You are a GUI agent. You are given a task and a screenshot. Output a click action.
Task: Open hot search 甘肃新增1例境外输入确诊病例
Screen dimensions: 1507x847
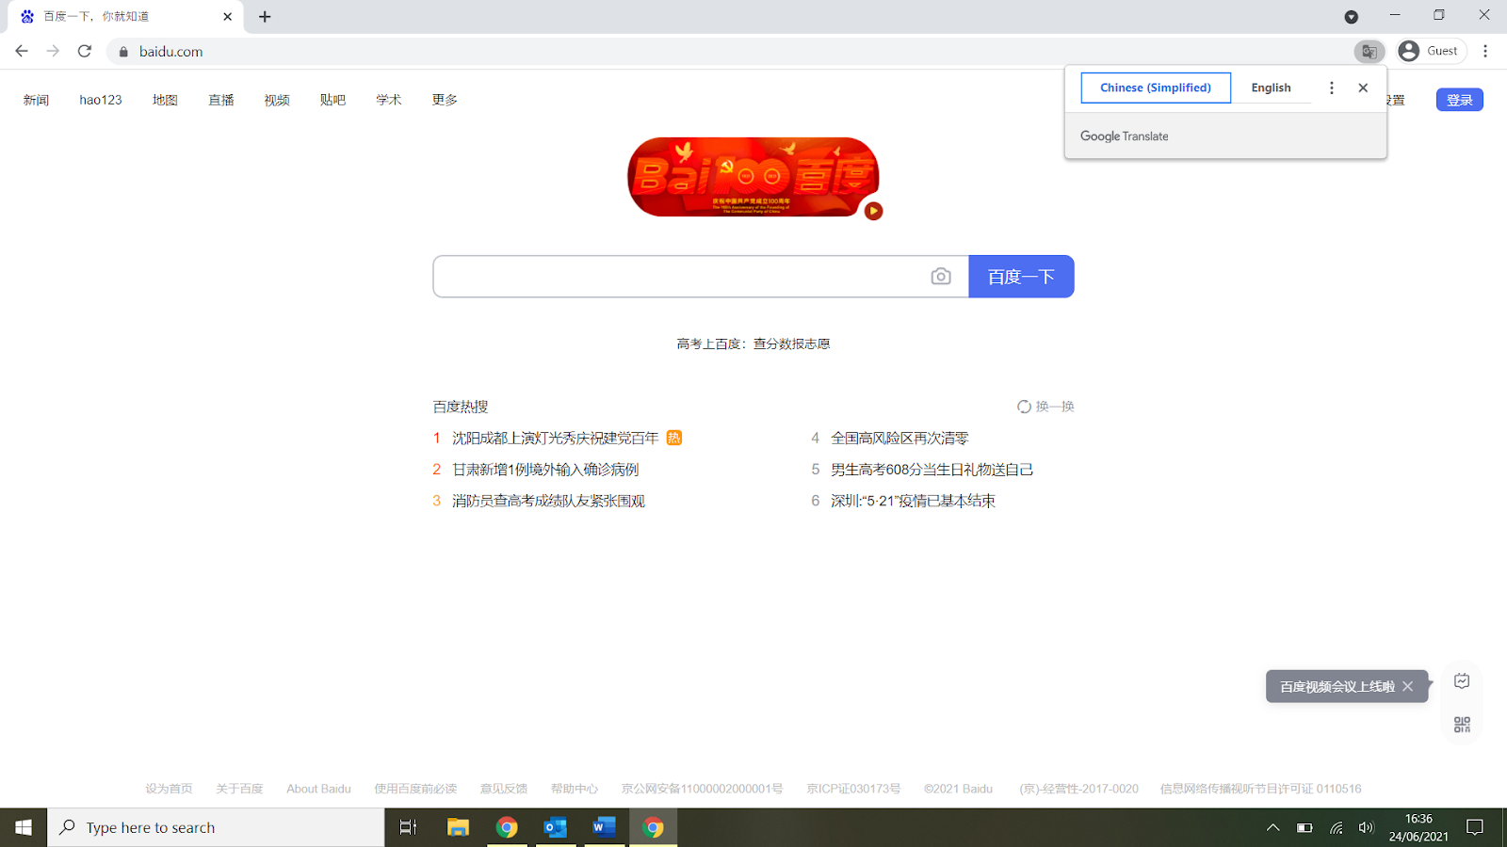(545, 470)
